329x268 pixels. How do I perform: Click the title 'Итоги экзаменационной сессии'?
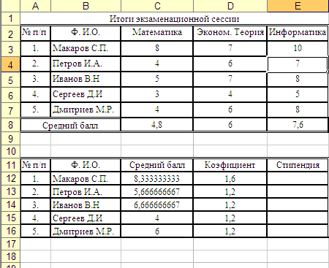click(x=174, y=19)
